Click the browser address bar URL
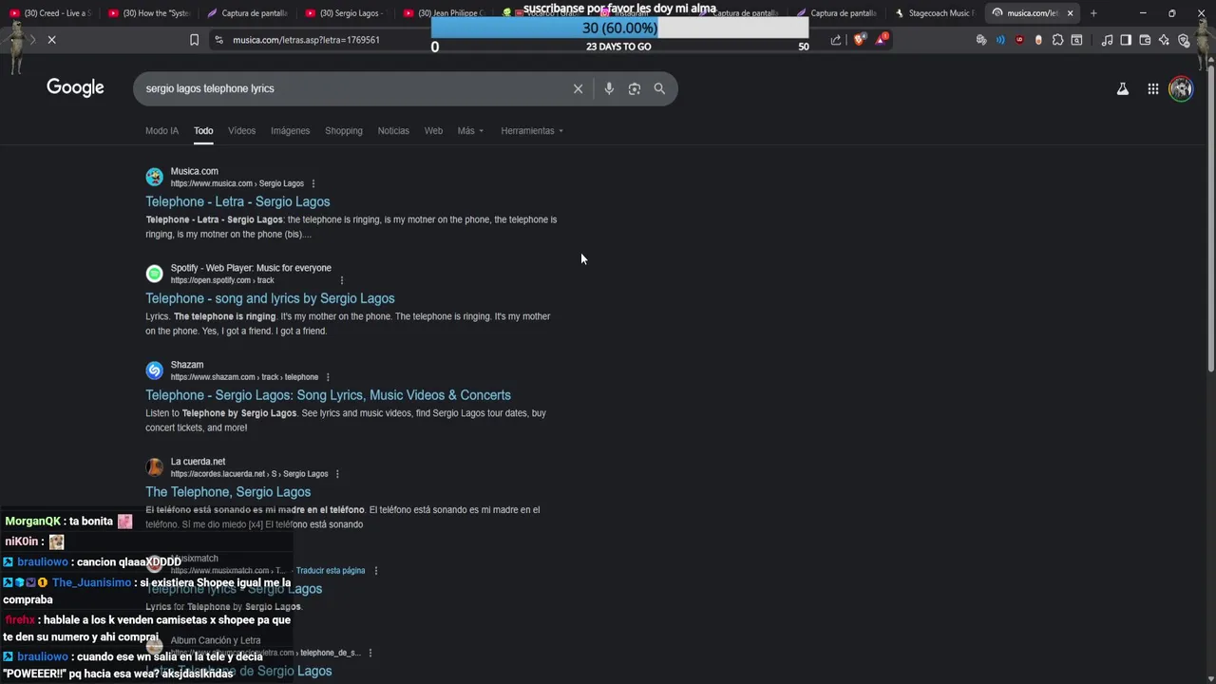Viewport: 1216px width, 684px height. click(306, 40)
